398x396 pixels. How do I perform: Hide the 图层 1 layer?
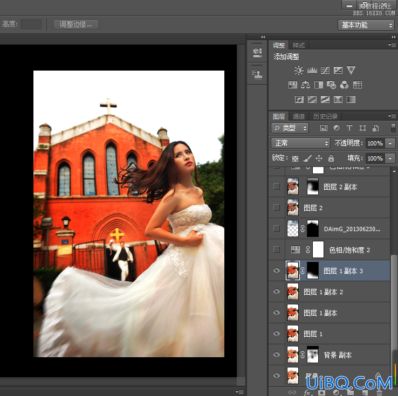(x=277, y=334)
